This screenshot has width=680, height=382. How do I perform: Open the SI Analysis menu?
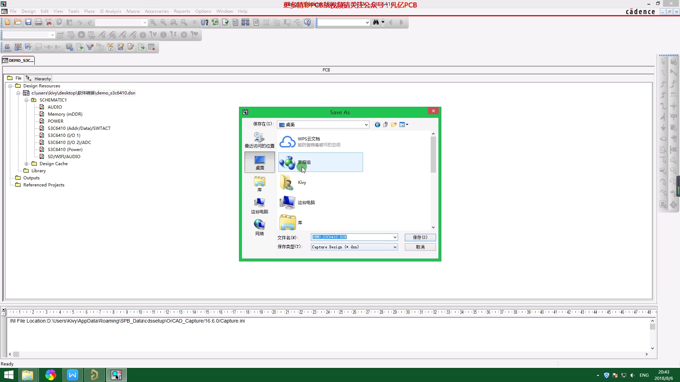tap(110, 11)
